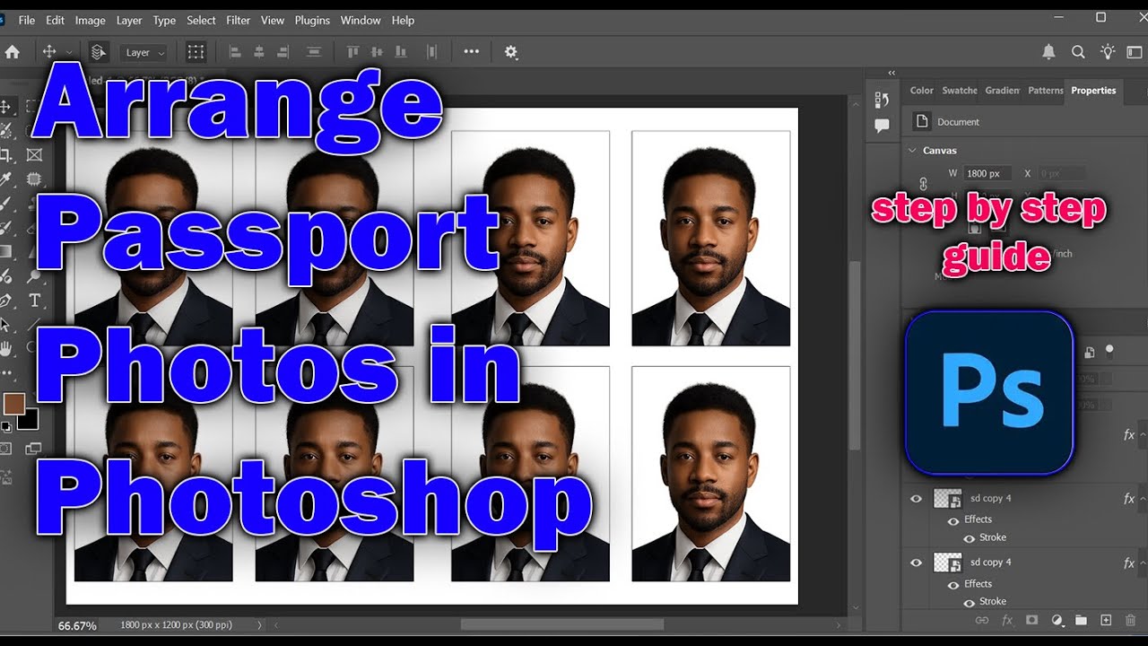Select the Move tool in the toolbar
1148x646 pixels.
(x=5, y=107)
